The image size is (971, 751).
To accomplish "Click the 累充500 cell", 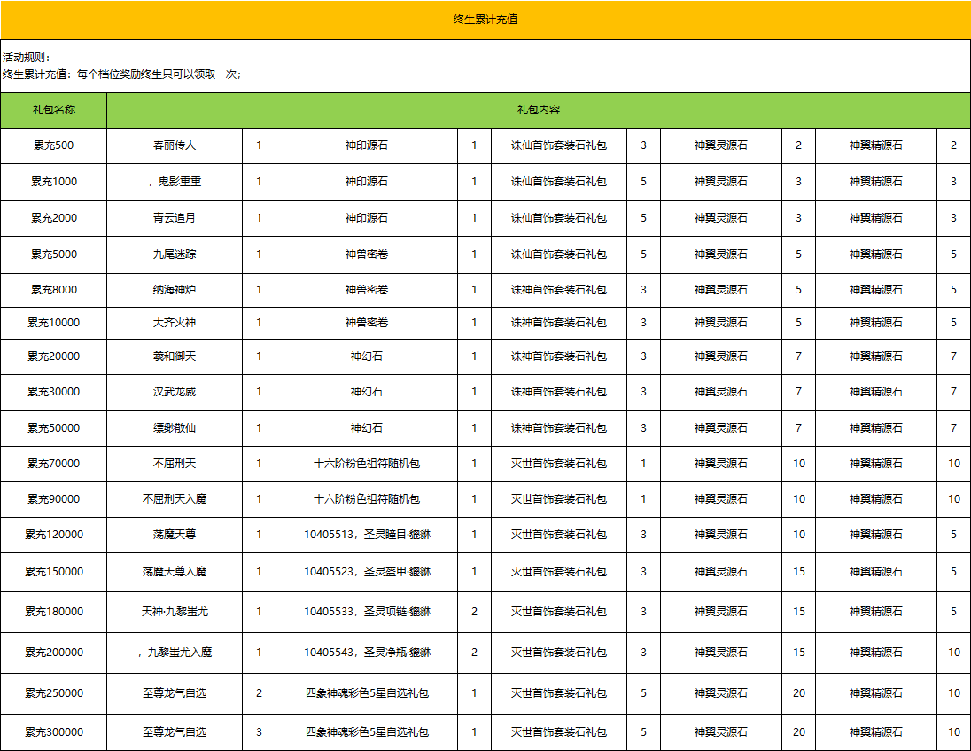I will 53,145.
